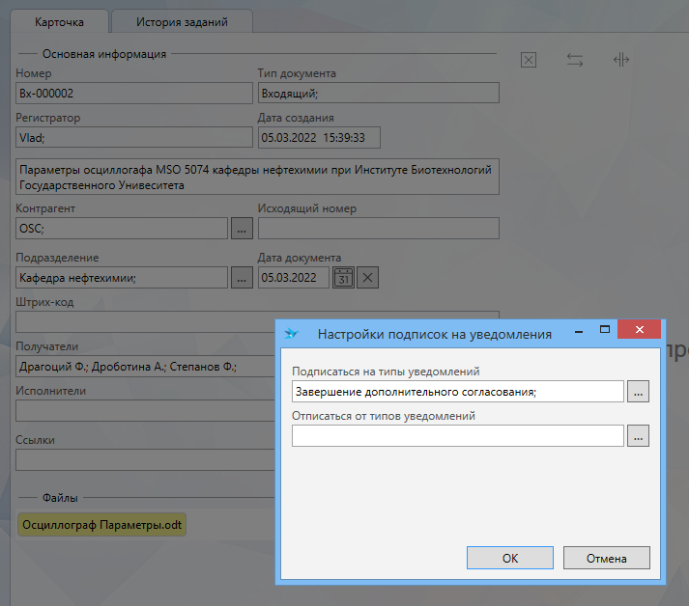This screenshot has width=689, height=606.
Task: Switch to the История заданий tab
Action: pos(182,21)
